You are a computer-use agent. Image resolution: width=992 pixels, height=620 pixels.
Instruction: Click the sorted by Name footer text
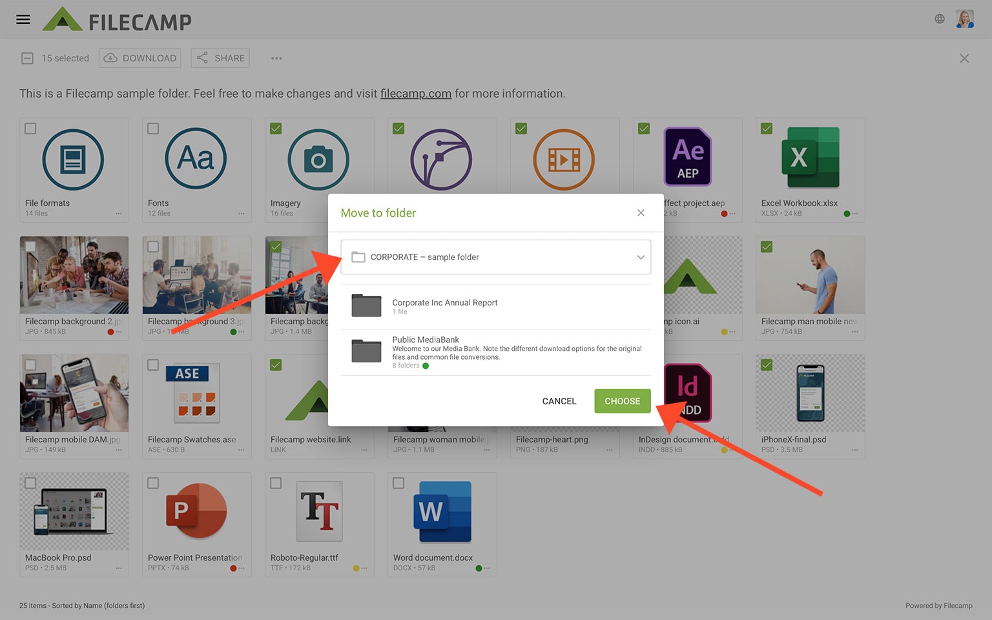click(x=98, y=606)
